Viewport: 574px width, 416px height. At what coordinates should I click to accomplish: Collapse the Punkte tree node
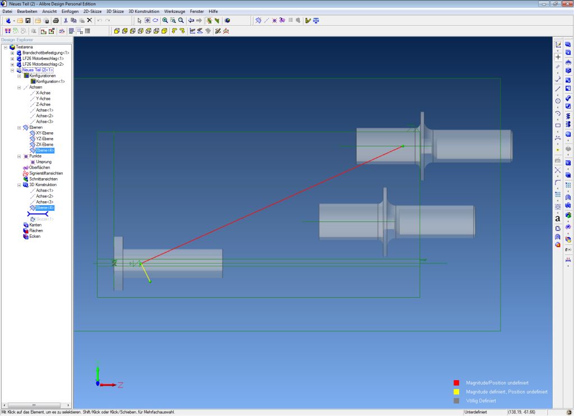tap(19, 156)
